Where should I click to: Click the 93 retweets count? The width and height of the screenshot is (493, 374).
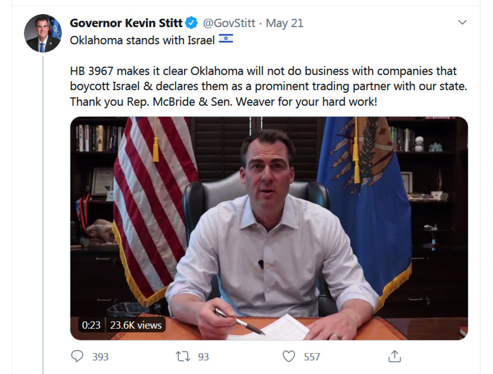point(203,357)
